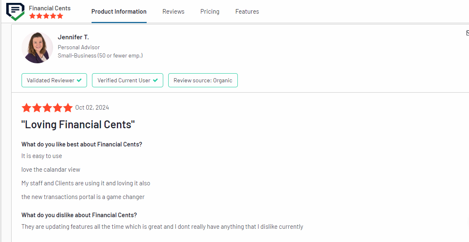Viewport: 469px width, 242px height.
Task: Open the "Loving Financial Cents" review title
Action: 78,124
